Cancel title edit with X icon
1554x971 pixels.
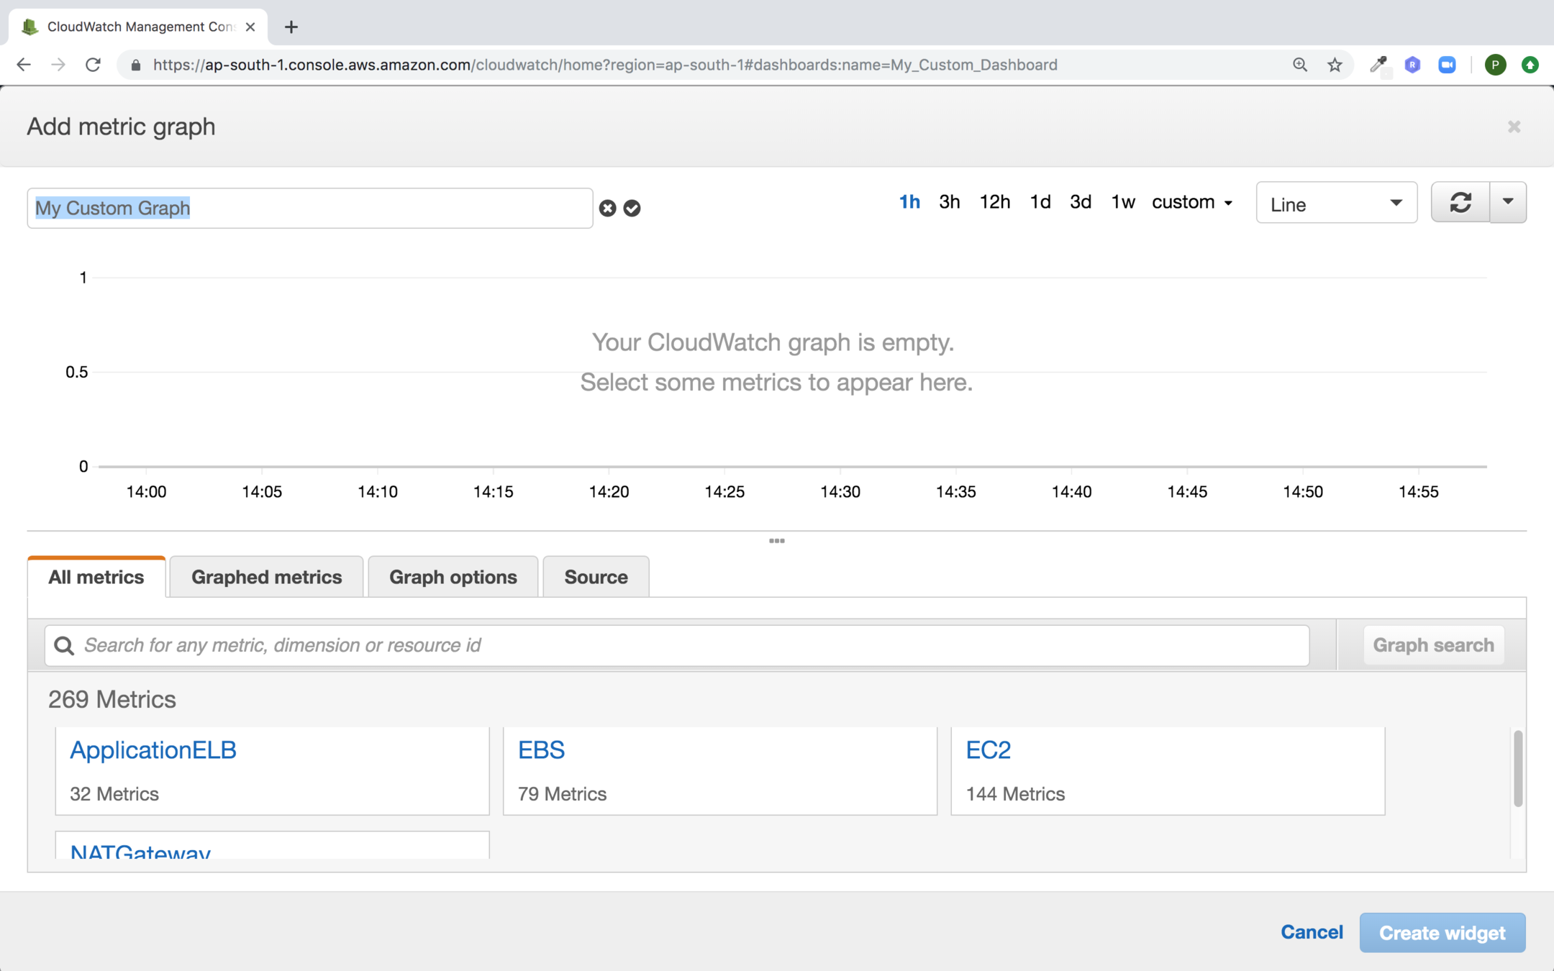608,209
